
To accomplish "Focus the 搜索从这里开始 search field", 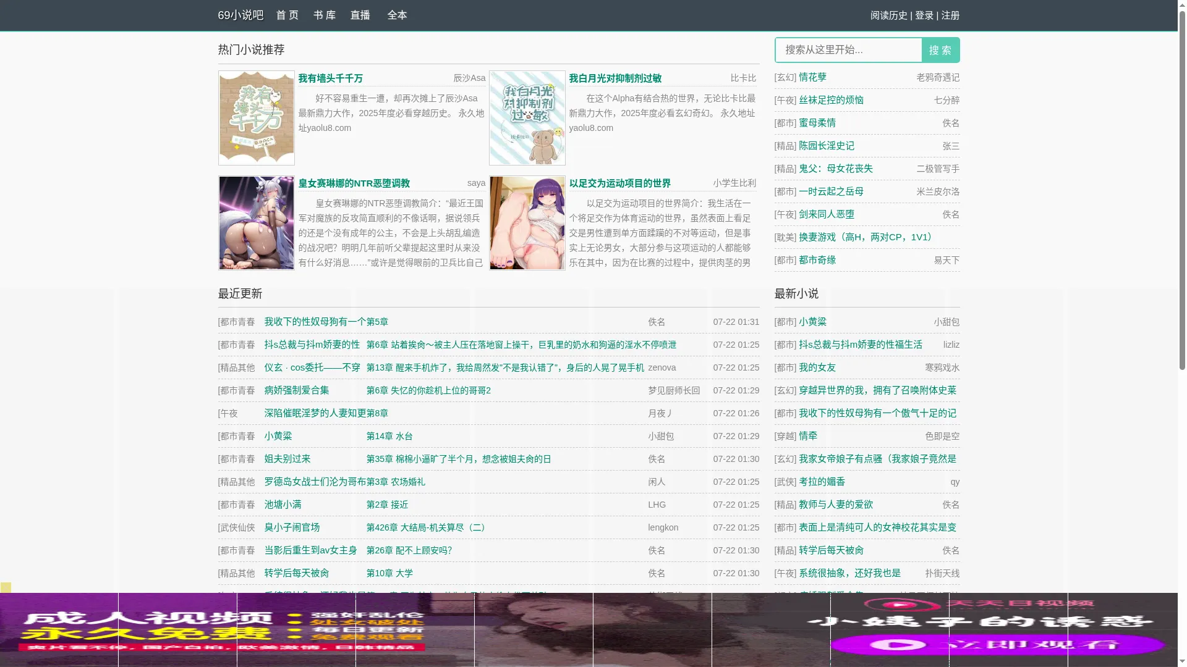I will 848,50.
